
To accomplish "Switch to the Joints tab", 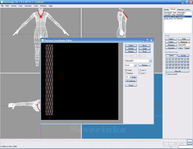I will pyautogui.click(x=187, y=9).
